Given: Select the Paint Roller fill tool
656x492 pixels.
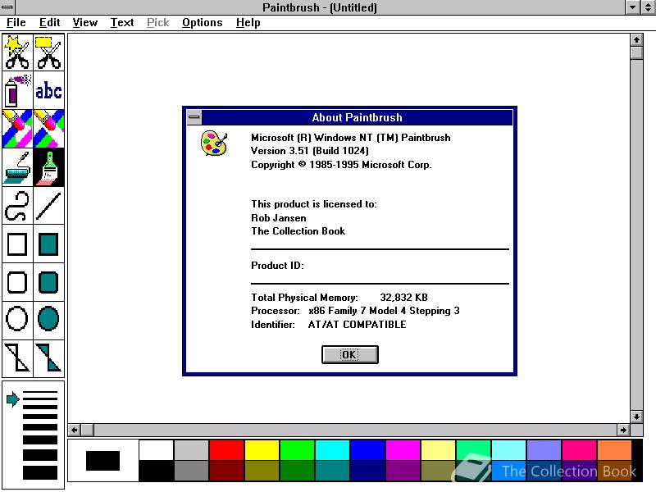Looking at the screenshot, I should pos(17,167).
